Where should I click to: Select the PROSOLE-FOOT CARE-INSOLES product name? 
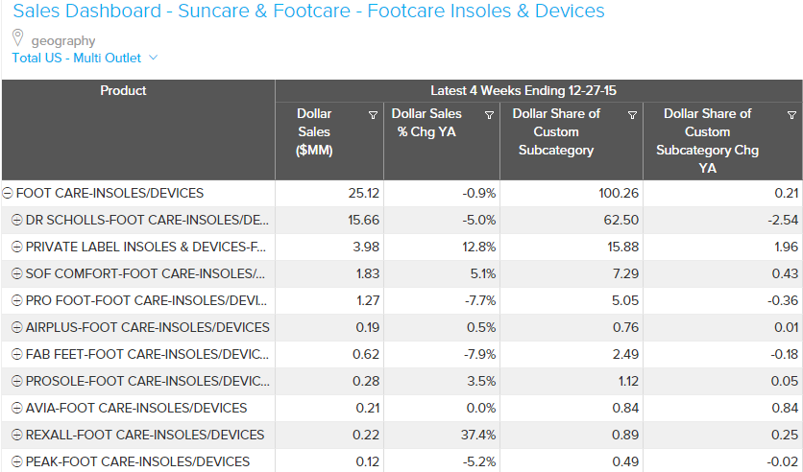point(148,381)
